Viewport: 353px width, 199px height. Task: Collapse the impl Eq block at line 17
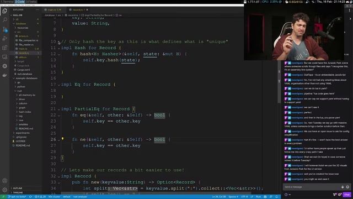click(59, 85)
